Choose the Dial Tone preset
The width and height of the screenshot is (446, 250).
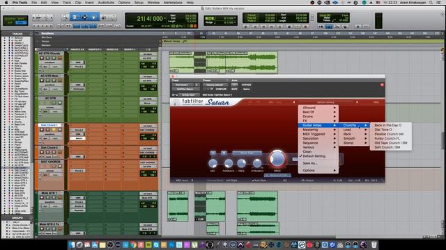391,130
